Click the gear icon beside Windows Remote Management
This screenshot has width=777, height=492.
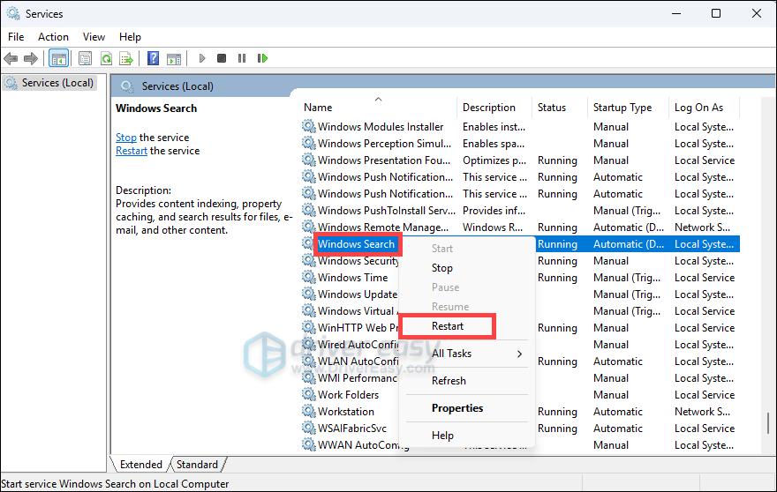(x=309, y=227)
